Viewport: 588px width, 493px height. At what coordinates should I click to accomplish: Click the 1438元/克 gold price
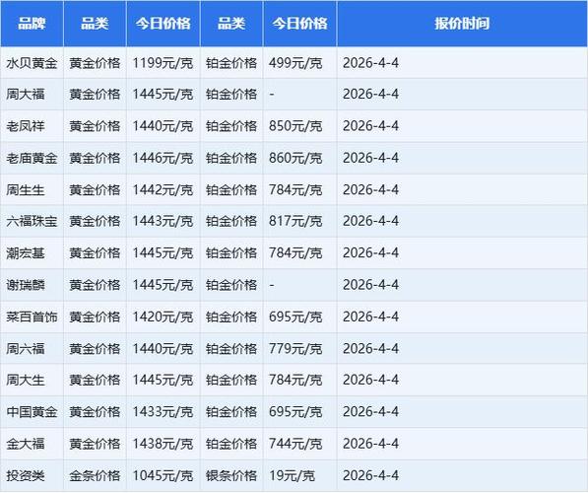click(x=163, y=444)
